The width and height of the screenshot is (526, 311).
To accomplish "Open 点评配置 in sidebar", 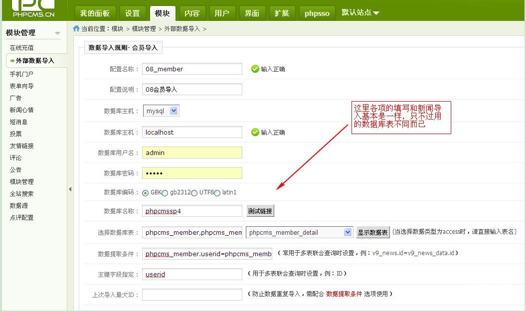I will (x=22, y=217).
